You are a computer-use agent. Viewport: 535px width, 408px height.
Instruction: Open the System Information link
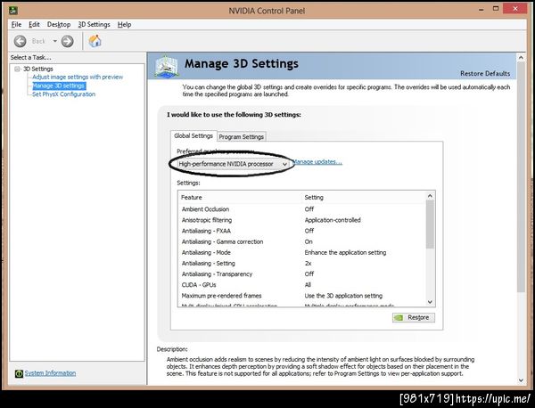pos(50,373)
